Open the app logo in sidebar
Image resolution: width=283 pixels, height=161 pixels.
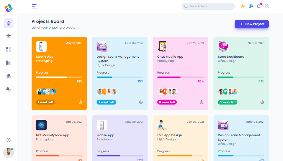[9, 8]
